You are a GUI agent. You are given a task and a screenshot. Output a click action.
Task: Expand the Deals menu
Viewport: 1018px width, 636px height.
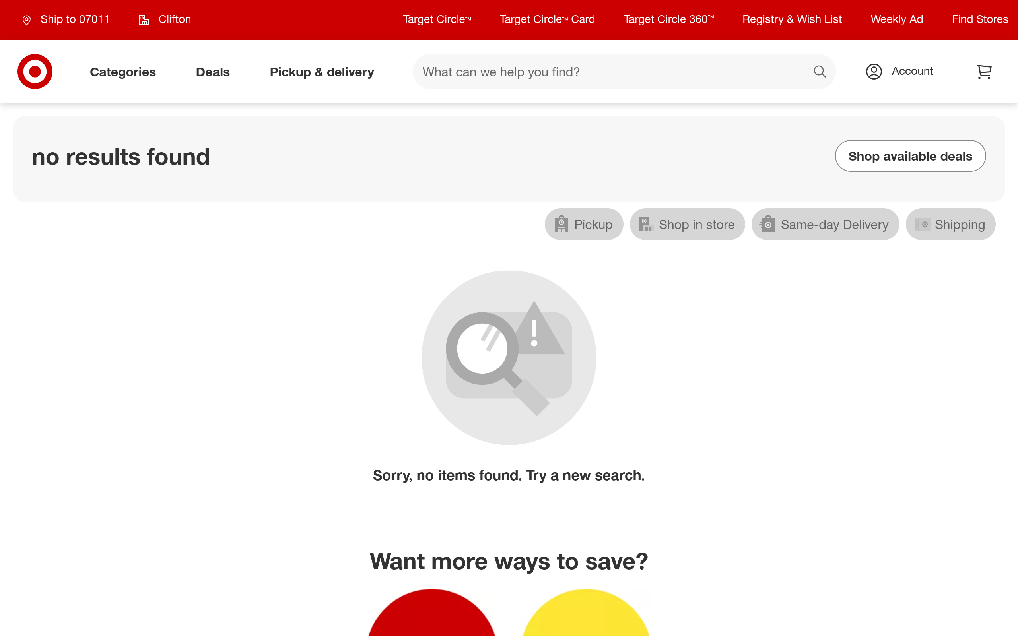coord(213,72)
